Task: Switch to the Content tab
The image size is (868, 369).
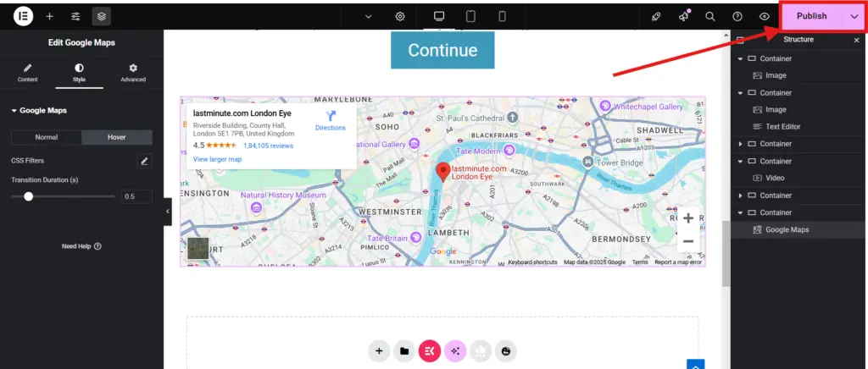Action: pyautogui.click(x=27, y=73)
